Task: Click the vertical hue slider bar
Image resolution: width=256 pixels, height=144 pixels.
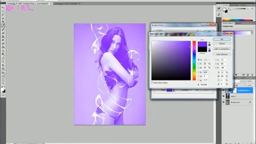Action: coord(194,60)
